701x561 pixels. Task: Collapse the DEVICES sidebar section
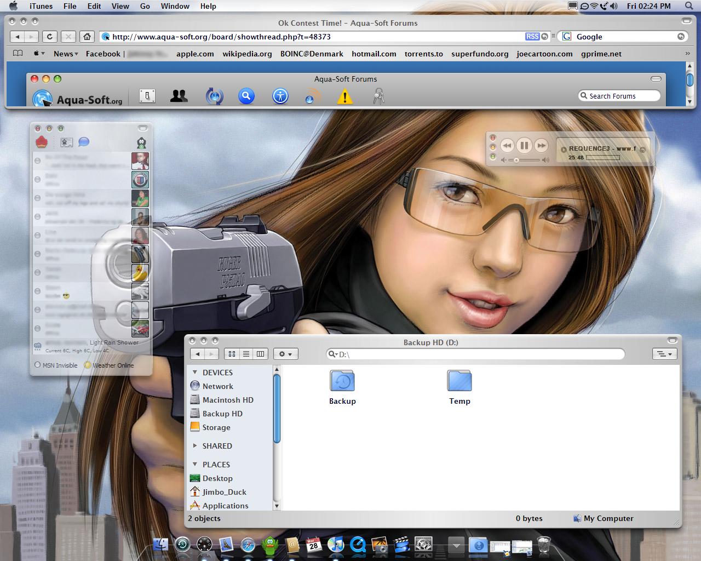[x=194, y=373]
